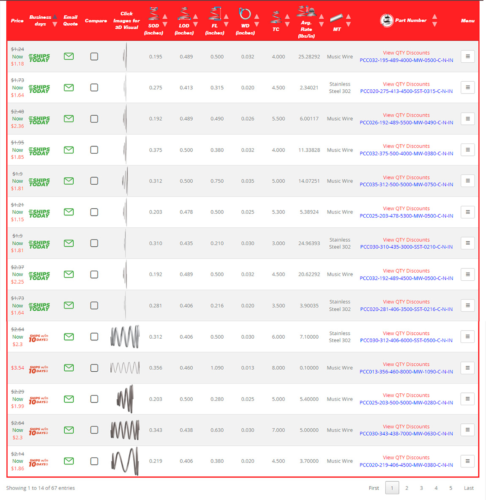The height and width of the screenshot is (500, 486).
Task: Jump to the Last results page
Action: pos(468,488)
